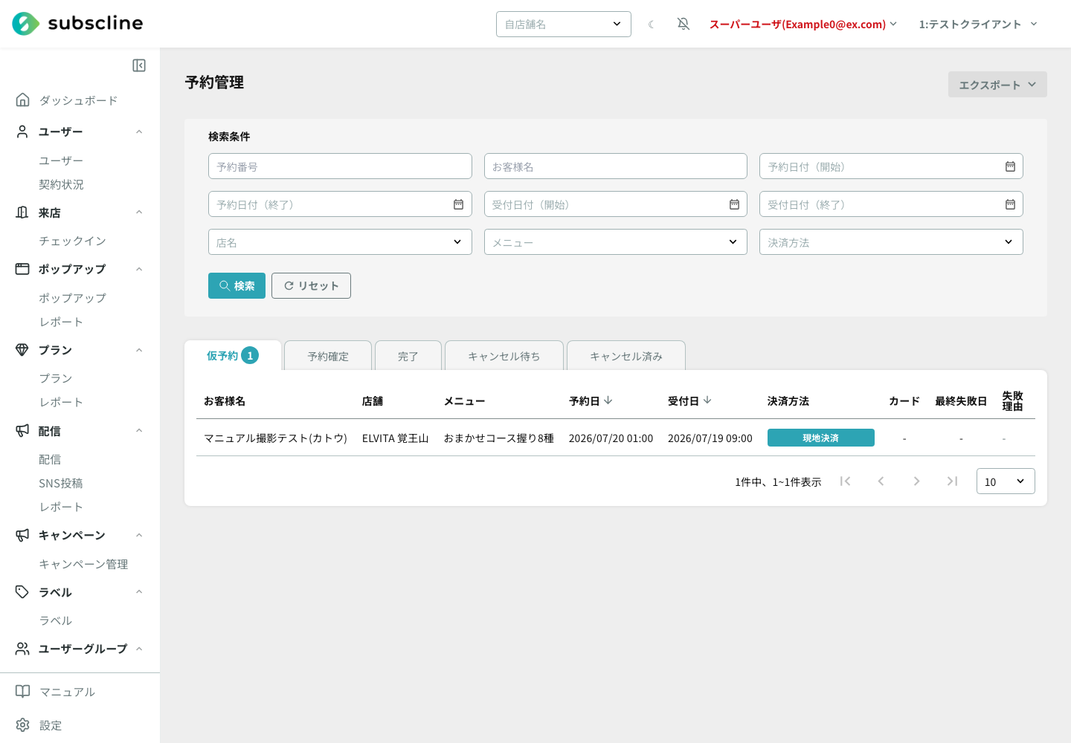Open the ダッシュボード home icon
Screen dimensions: 1071x743
[23, 100]
